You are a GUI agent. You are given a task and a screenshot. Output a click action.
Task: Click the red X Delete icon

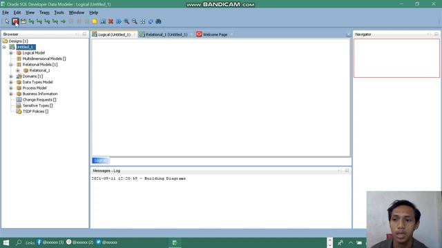coord(110,21)
